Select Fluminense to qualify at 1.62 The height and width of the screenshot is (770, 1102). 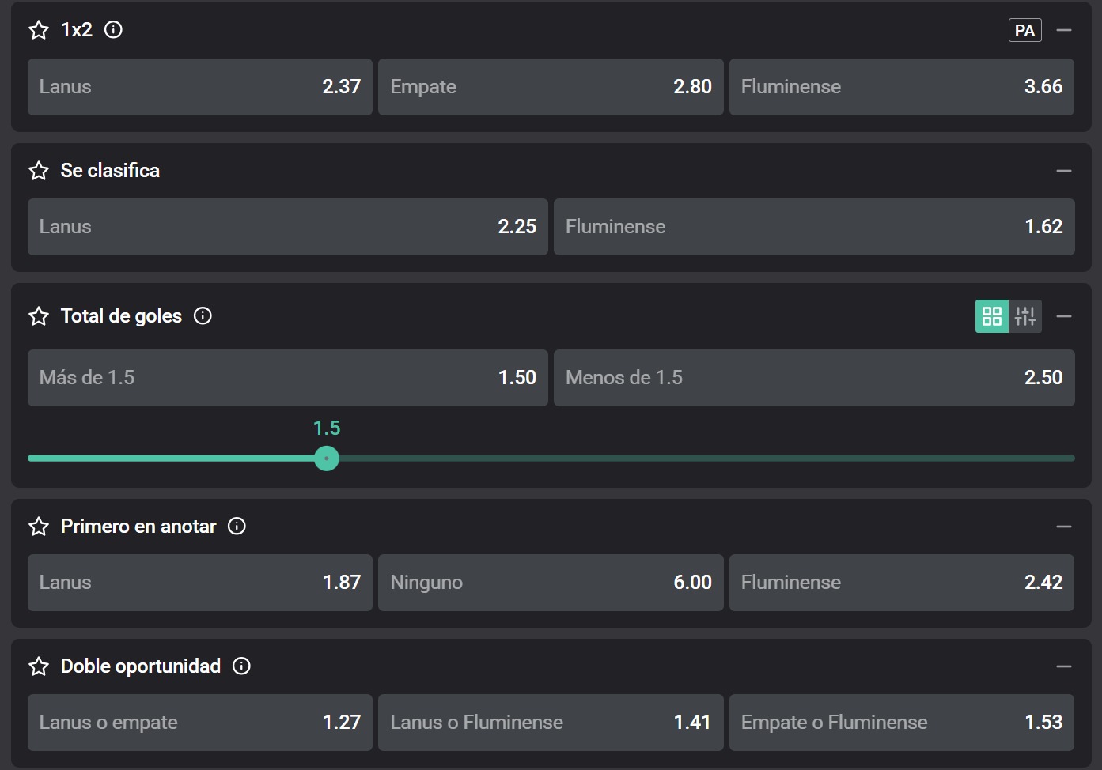pos(814,227)
